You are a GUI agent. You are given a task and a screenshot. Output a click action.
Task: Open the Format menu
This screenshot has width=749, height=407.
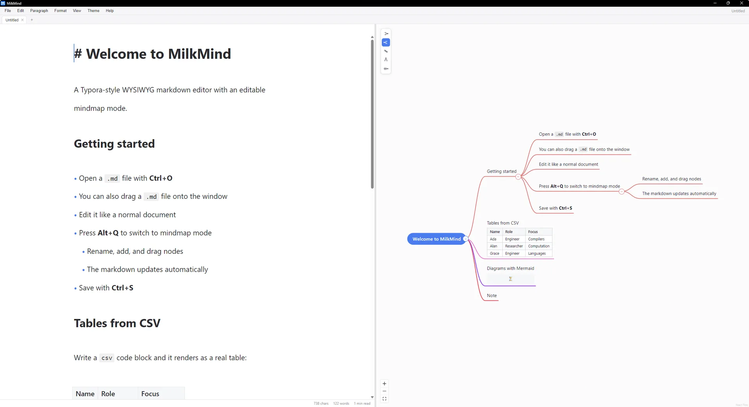[60, 11]
